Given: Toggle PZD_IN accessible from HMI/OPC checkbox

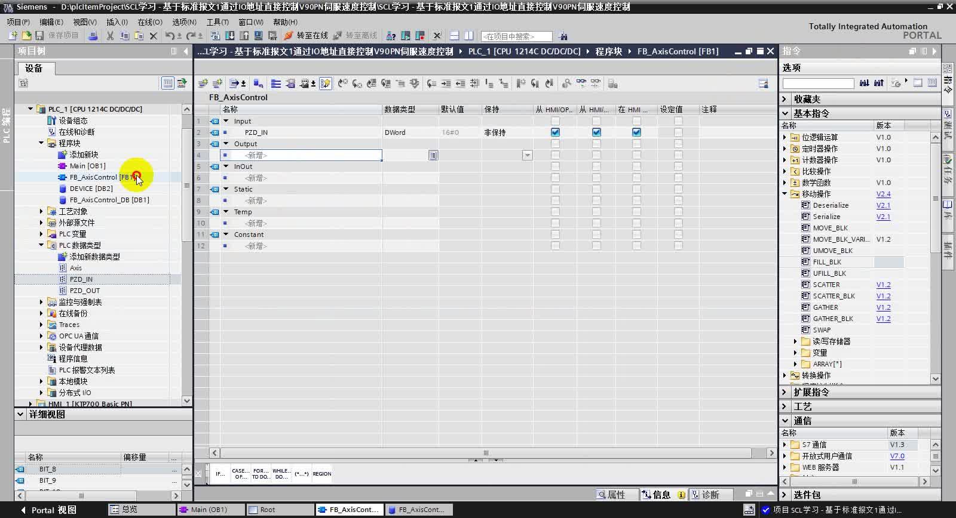Looking at the screenshot, I should tap(556, 132).
